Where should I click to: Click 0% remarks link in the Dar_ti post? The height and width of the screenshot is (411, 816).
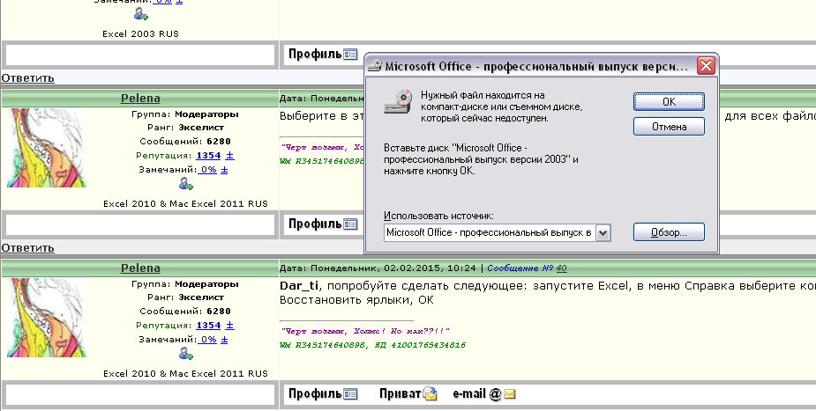pos(207,340)
